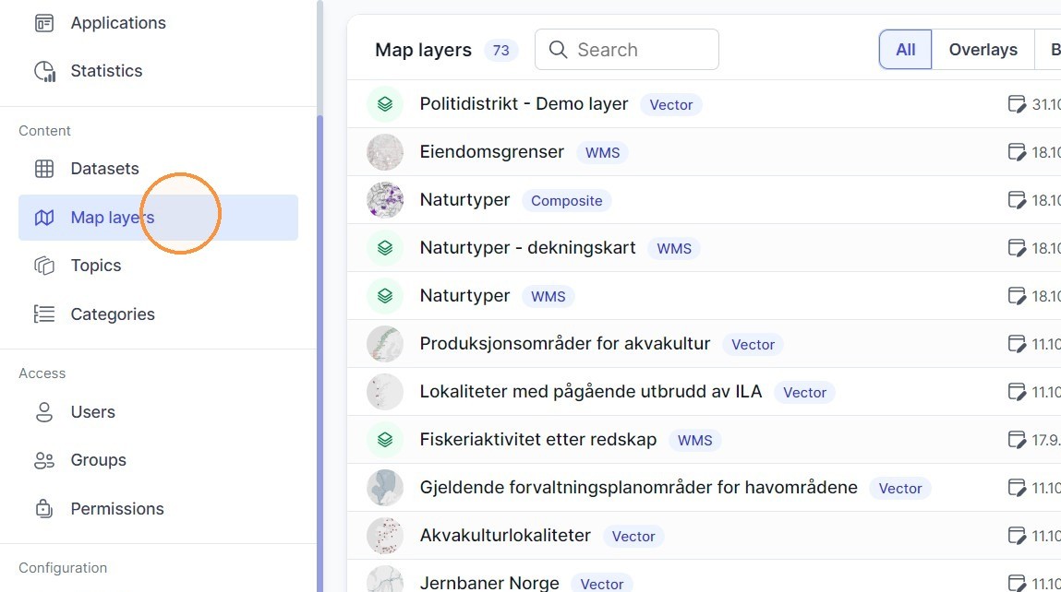Click the Vector badge on Politidistrikt row
Screen dimensions: 1061x592
click(x=671, y=105)
